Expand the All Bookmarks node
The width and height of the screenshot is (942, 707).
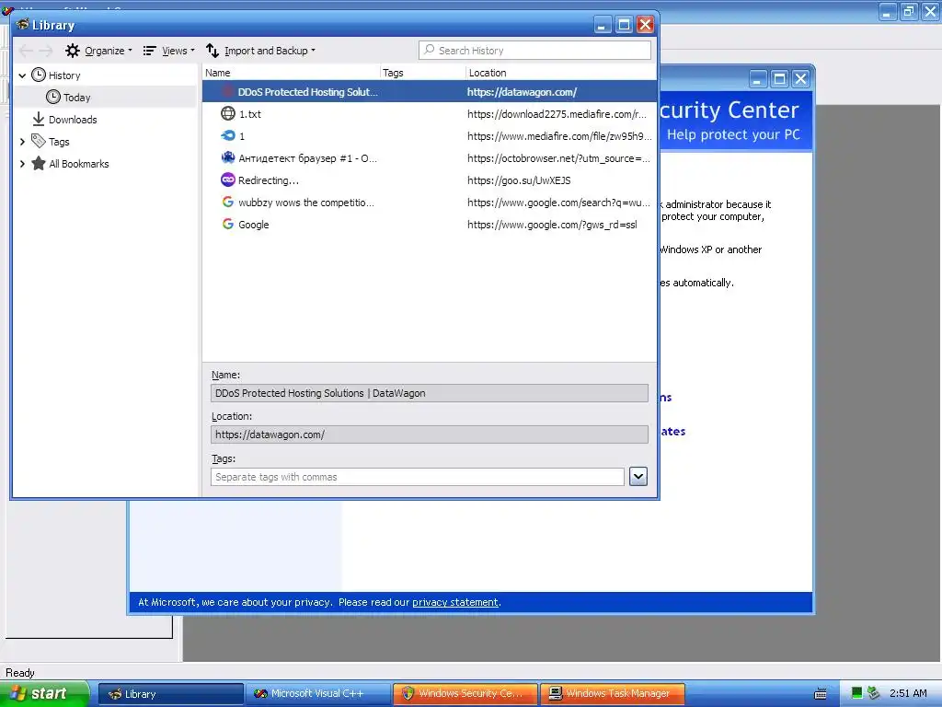click(x=22, y=164)
